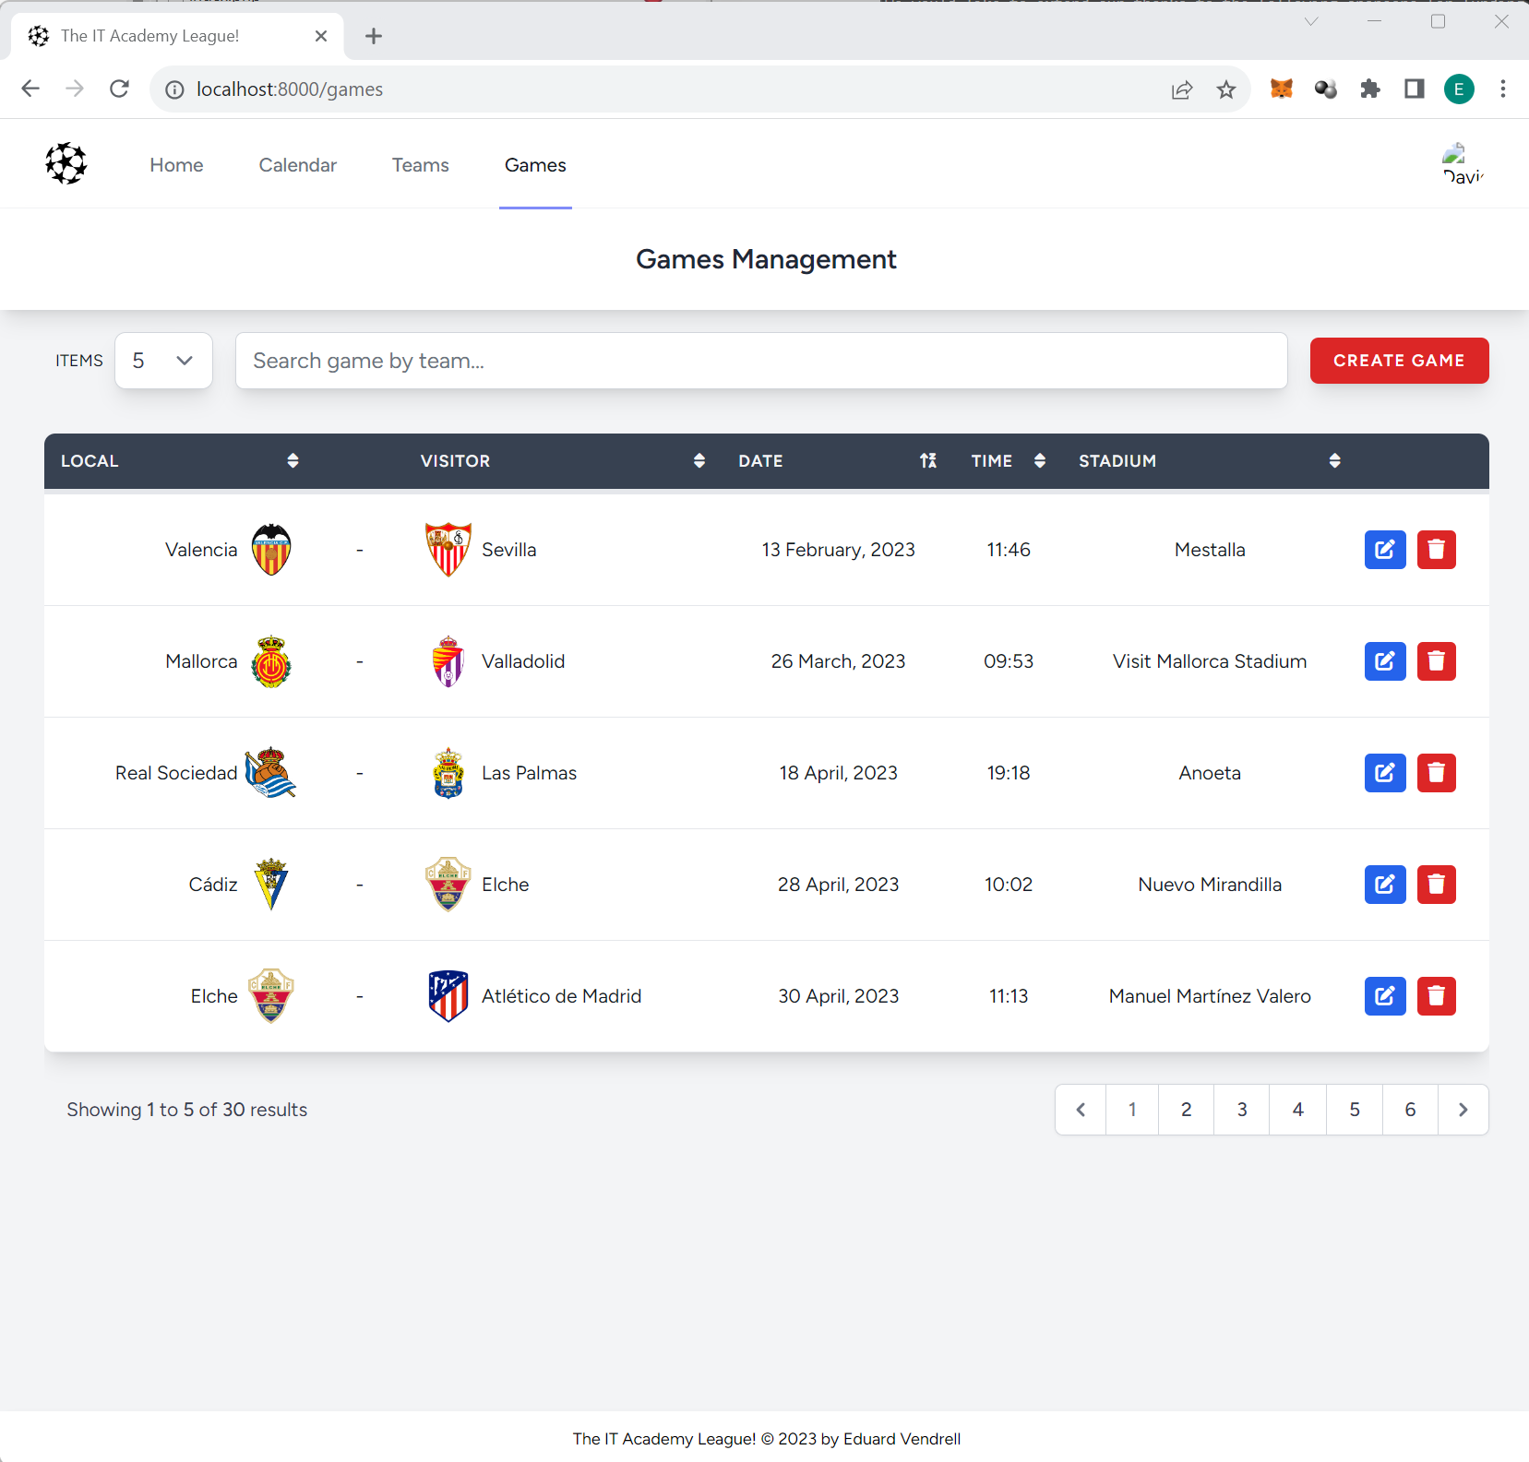Expand the TIME column sort control

pos(1039,460)
